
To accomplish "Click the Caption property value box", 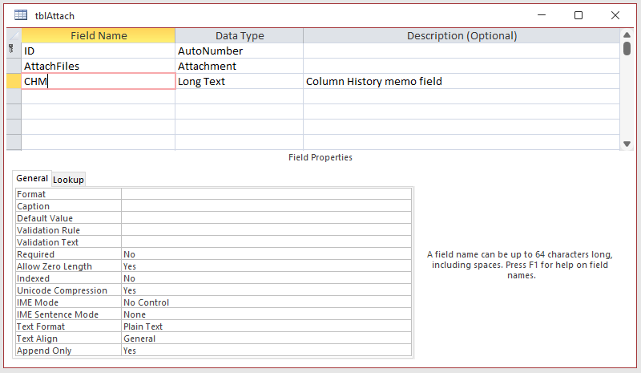I will (x=266, y=206).
